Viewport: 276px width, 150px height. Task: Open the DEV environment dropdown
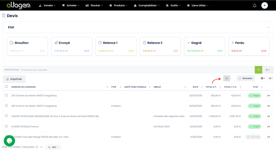coord(53,147)
